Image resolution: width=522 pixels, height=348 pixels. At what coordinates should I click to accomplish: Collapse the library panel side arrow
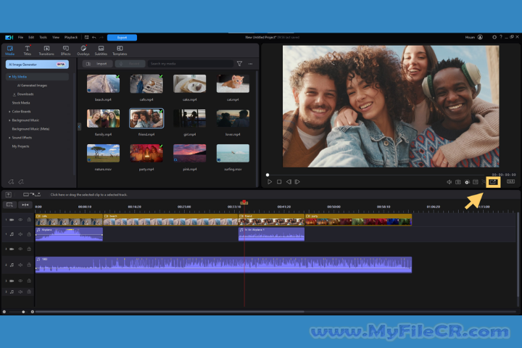(x=79, y=127)
